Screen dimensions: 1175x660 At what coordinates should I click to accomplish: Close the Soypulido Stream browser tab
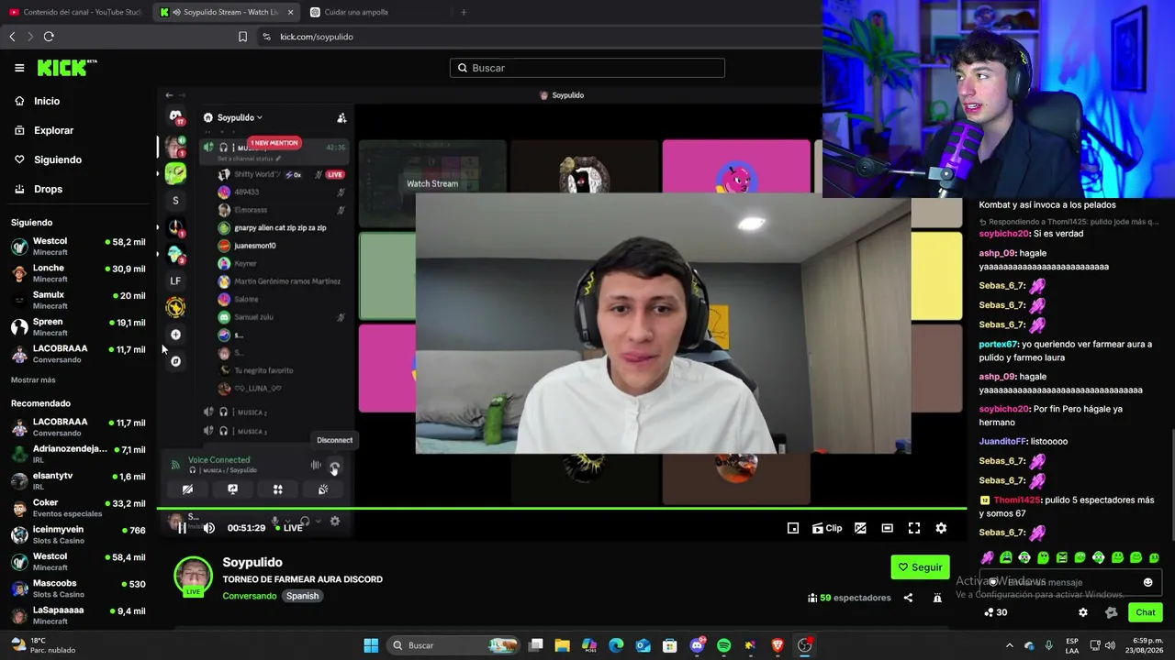point(290,12)
